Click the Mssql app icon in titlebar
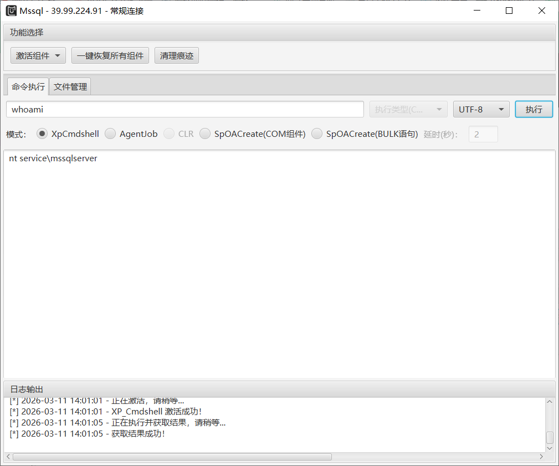The height and width of the screenshot is (466, 559). (11, 10)
